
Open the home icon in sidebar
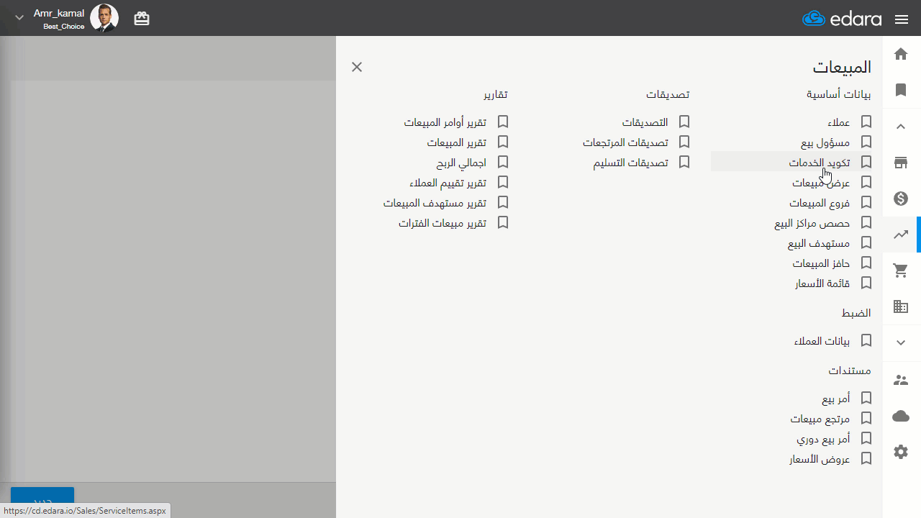click(901, 54)
